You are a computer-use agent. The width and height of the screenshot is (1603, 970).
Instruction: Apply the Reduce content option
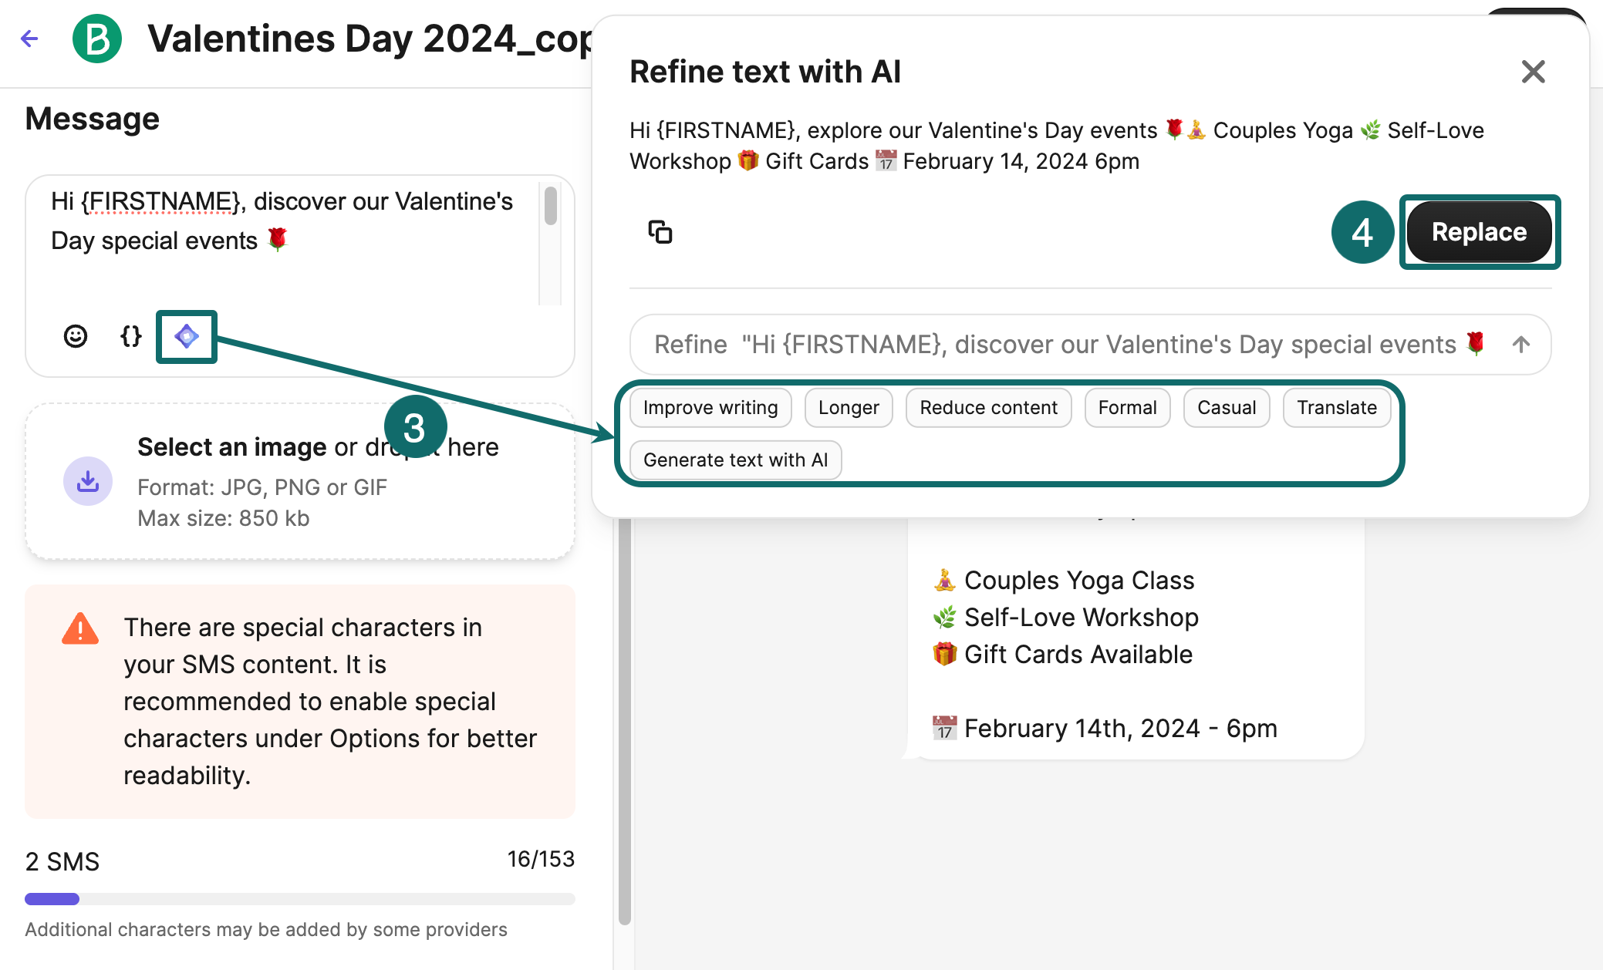pos(988,408)
